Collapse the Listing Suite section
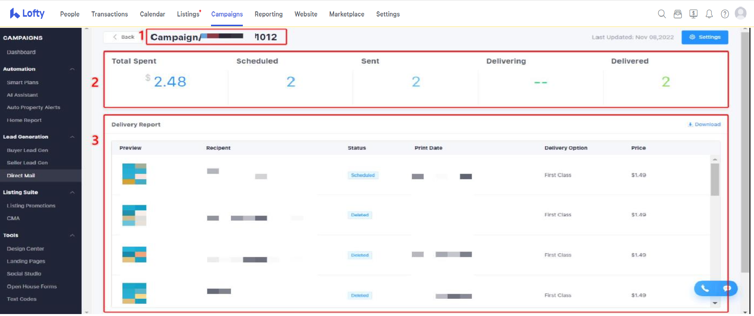Viewport: 754px width, 316px height. [72, 193]
